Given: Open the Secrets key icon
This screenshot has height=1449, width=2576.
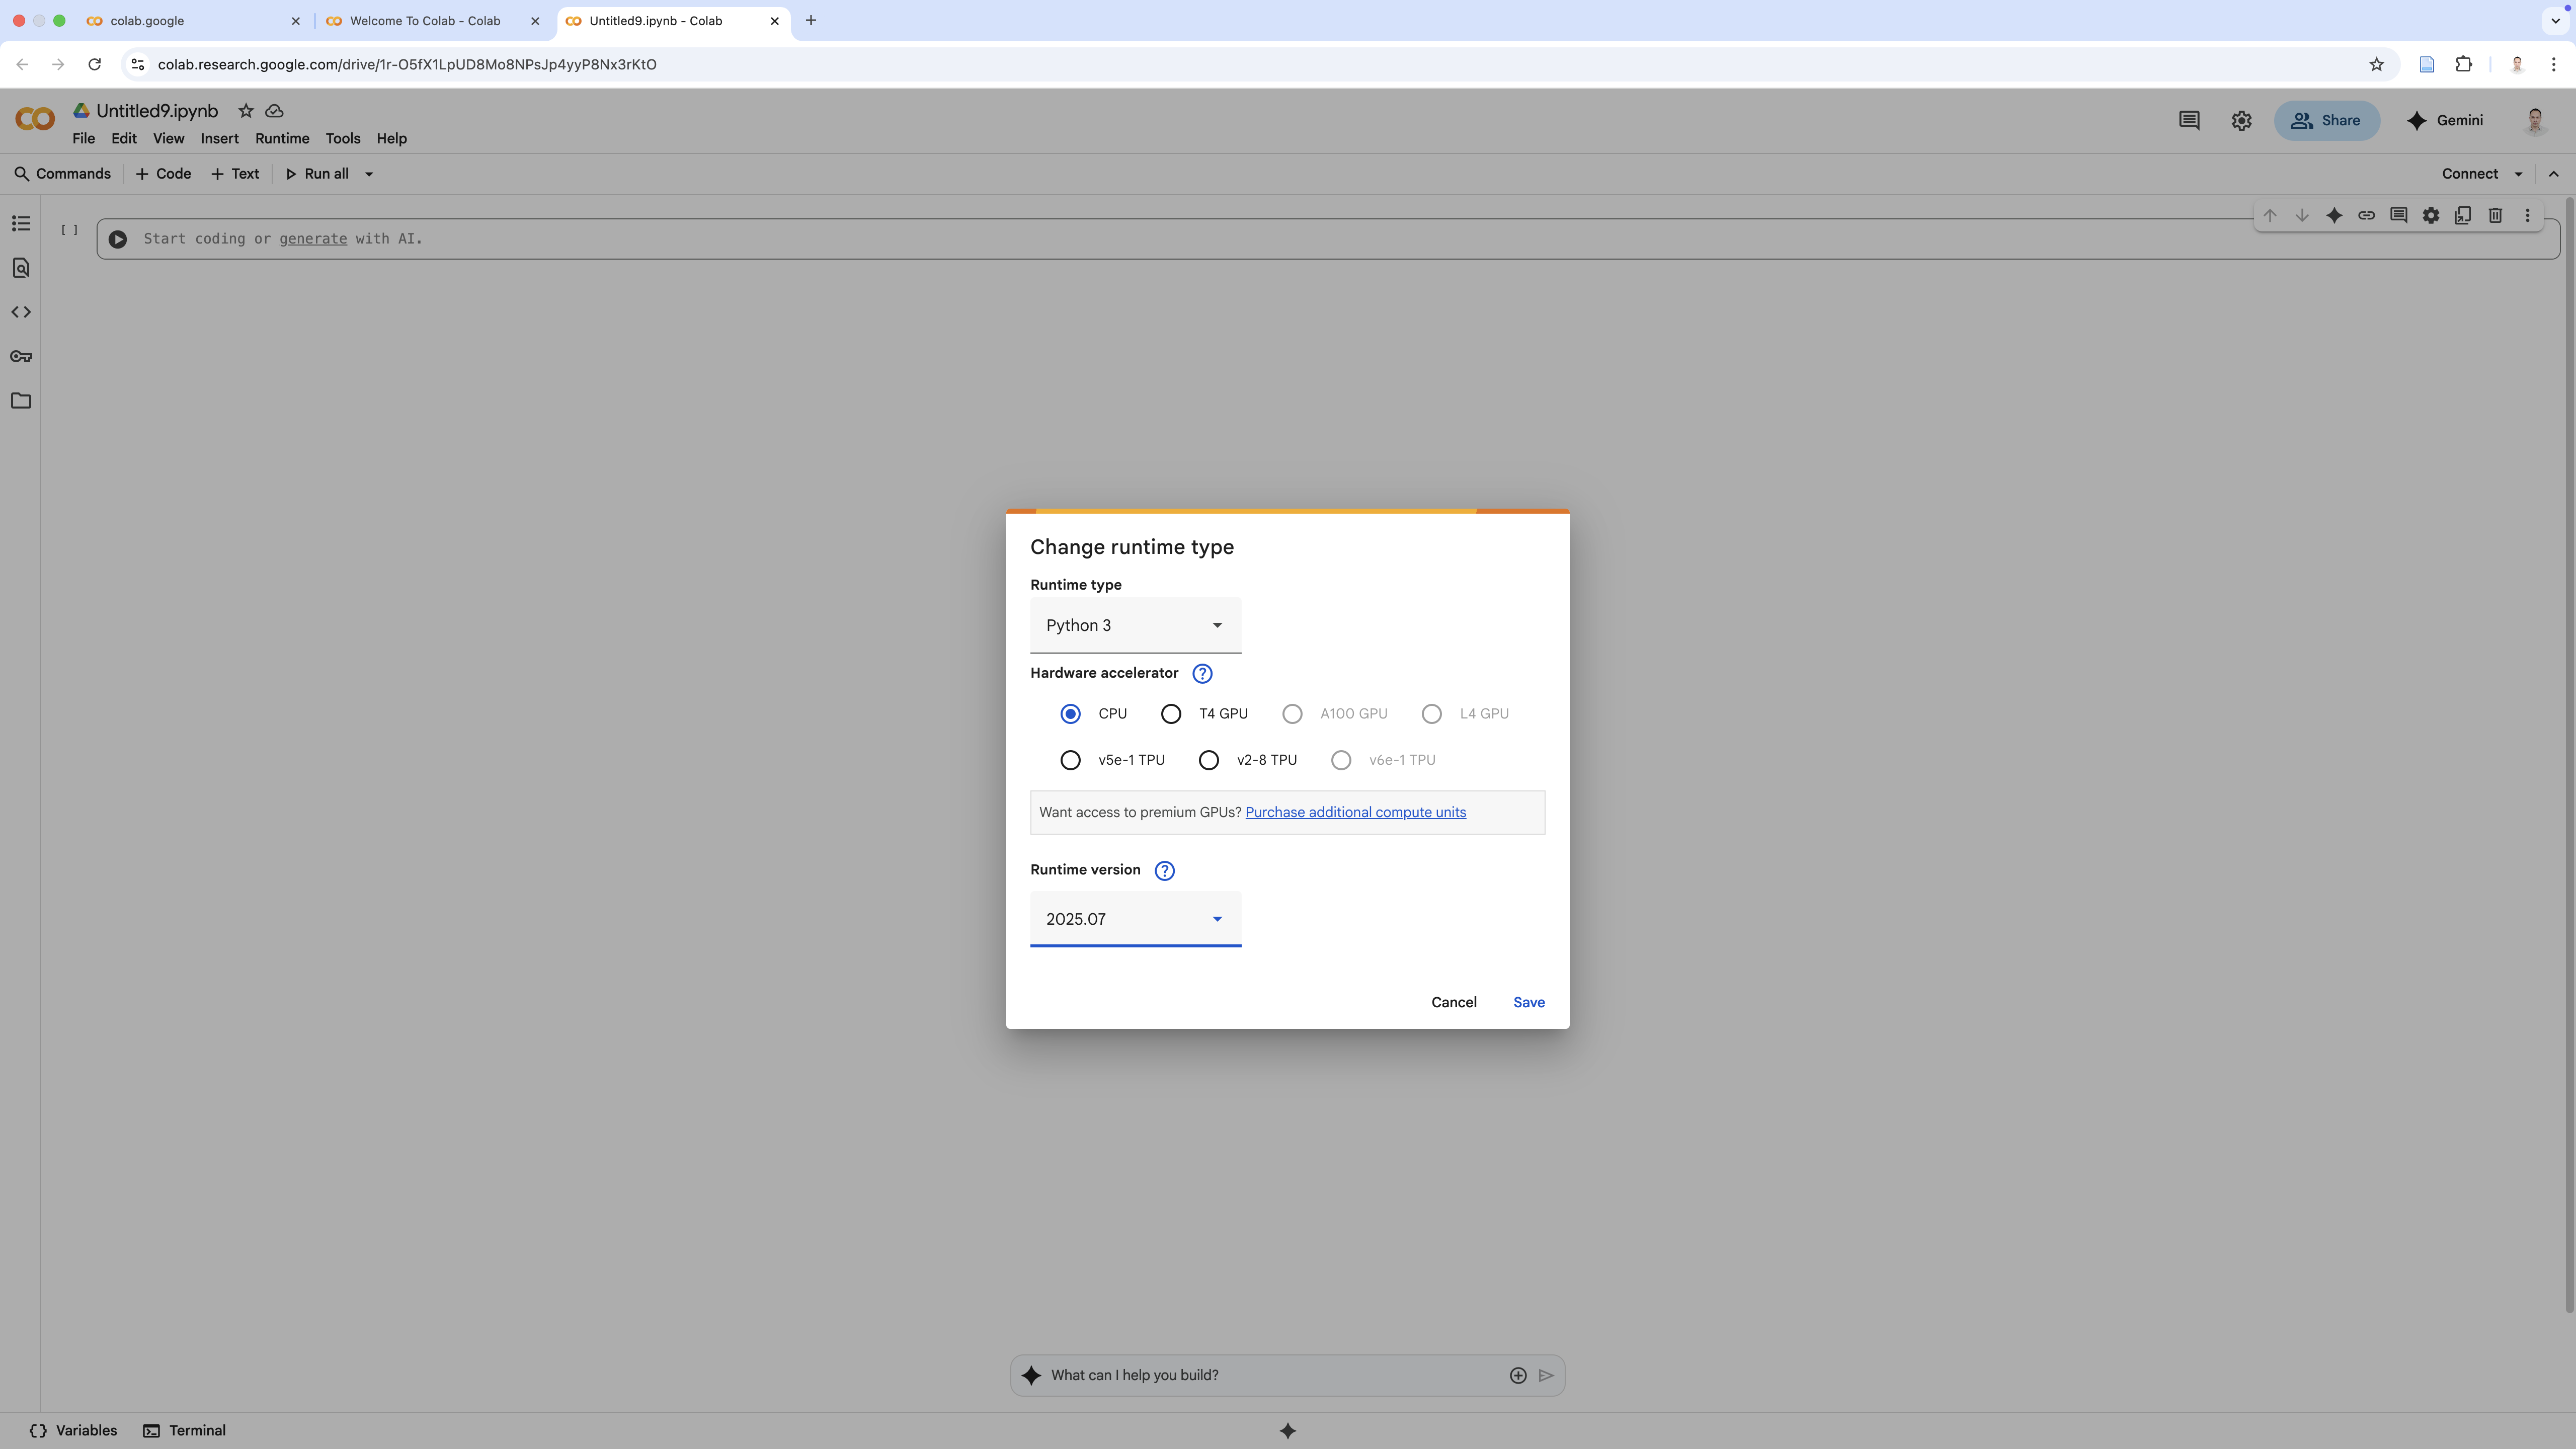Looking at the screenshot, I should 21,357.
